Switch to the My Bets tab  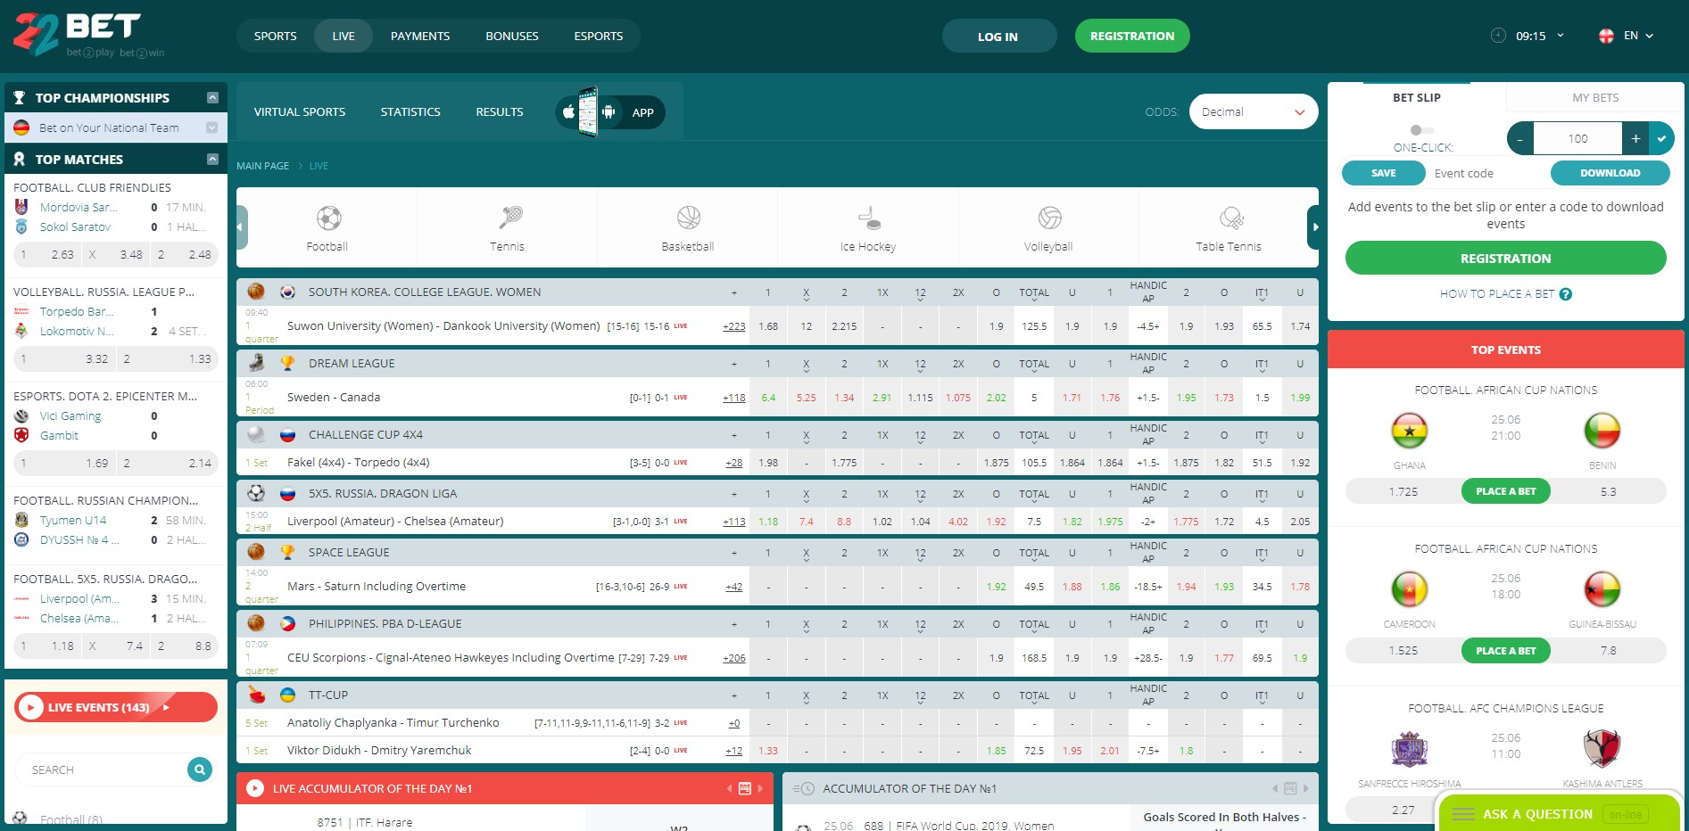coord(1595,97)
